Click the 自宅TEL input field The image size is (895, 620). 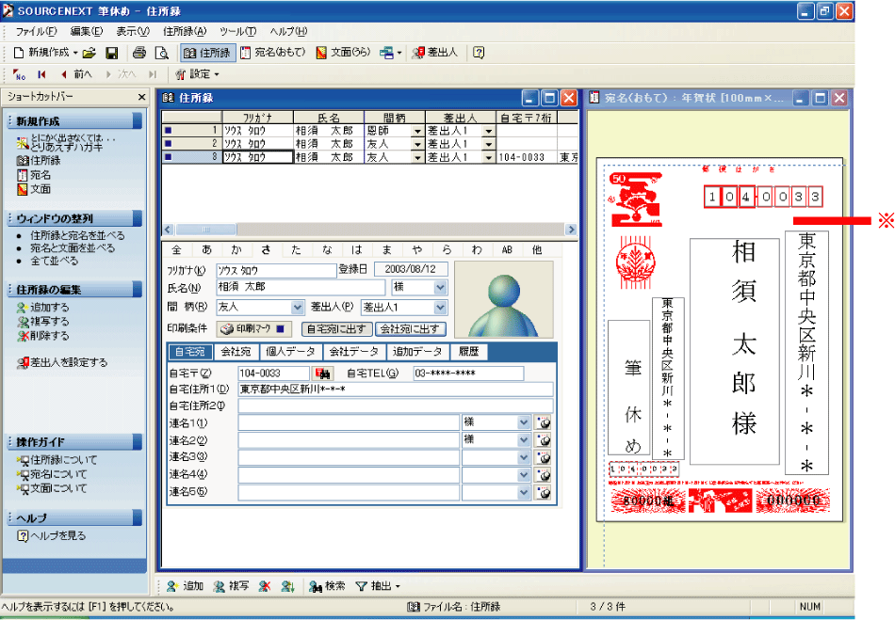coord(468,374)
